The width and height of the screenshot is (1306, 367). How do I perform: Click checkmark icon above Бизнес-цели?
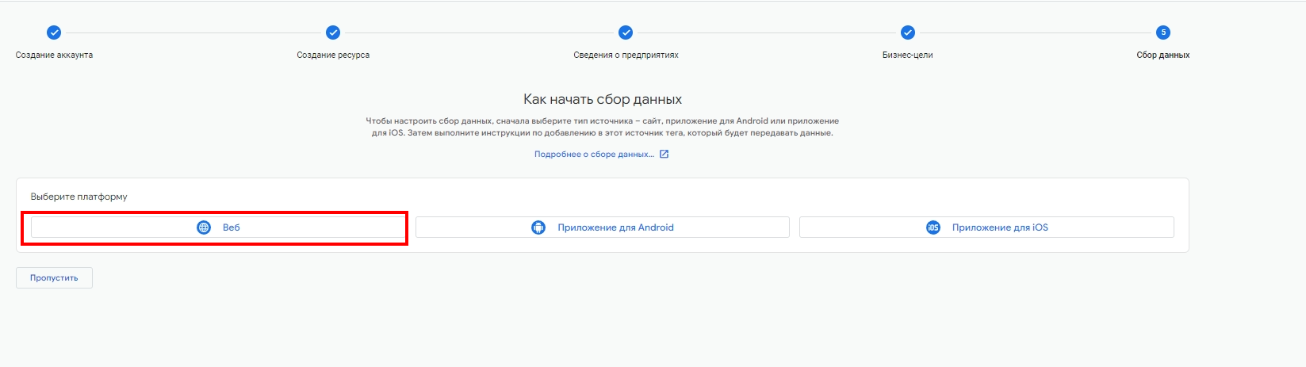[908, 32]
